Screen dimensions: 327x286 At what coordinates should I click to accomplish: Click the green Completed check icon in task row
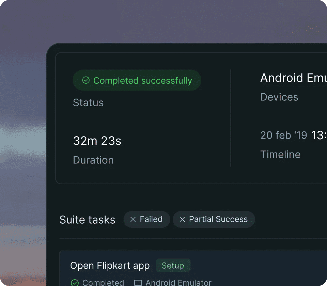pos(75,283)
